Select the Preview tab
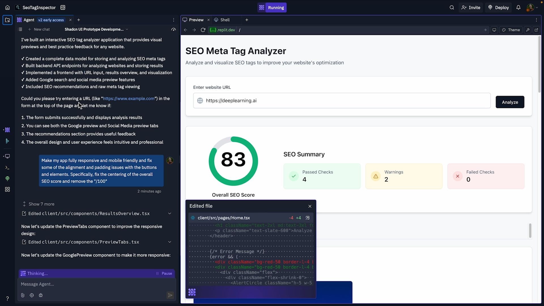 tap(193, 20)
